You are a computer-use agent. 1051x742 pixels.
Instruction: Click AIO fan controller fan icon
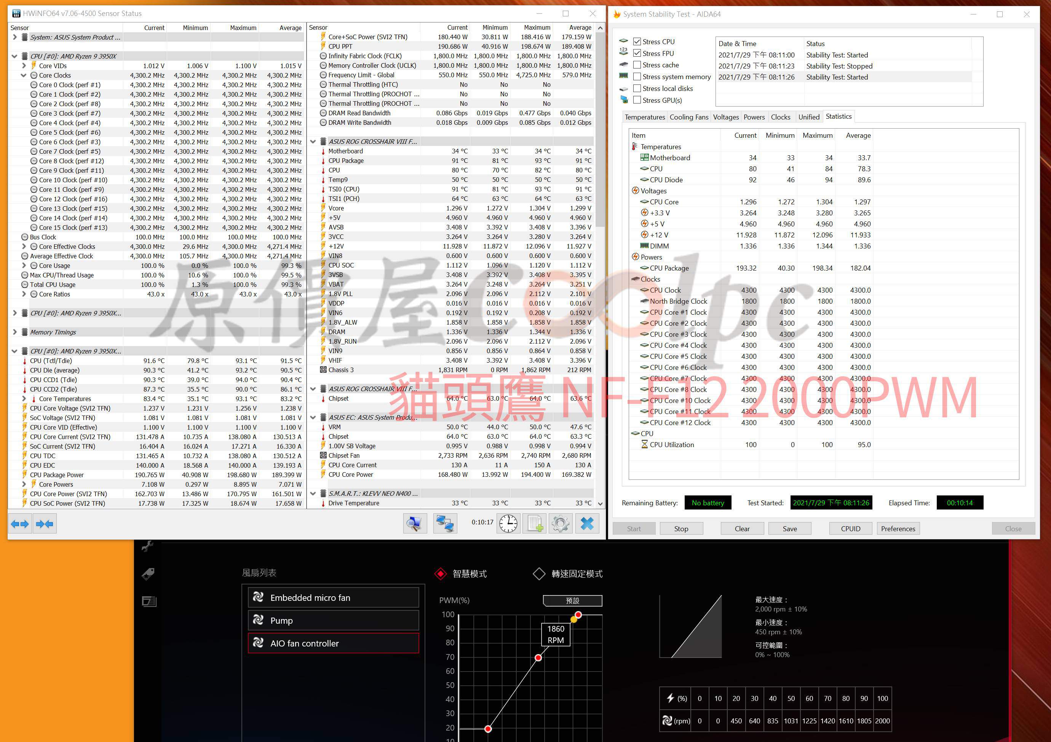pos(258,643)
